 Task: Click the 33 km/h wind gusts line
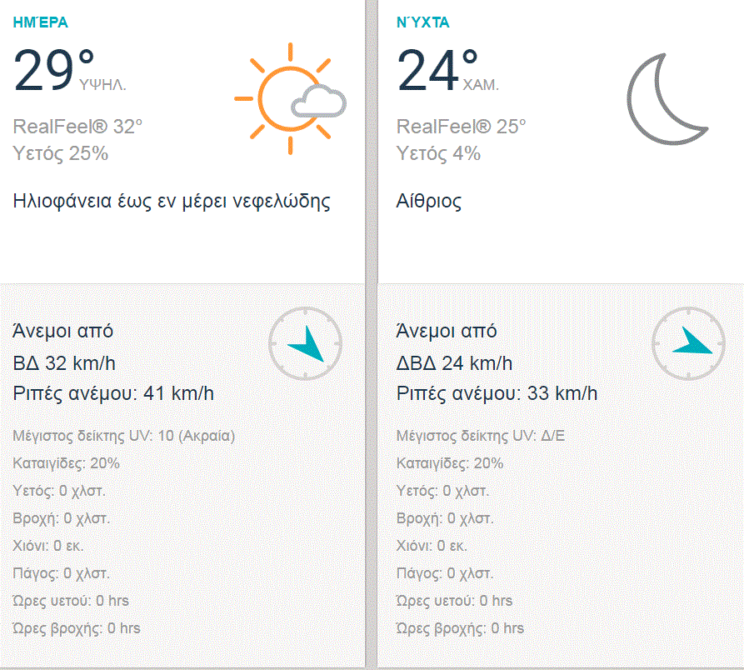point(497,393)
